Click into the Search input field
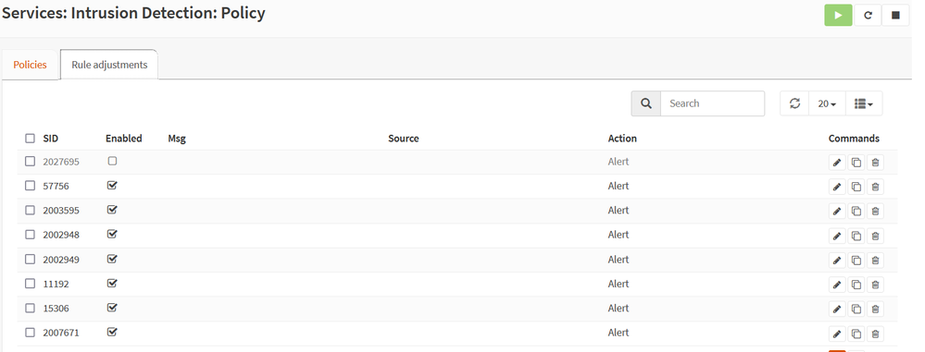925x352 pixels. pyautogui.click(x=712, y=103)
